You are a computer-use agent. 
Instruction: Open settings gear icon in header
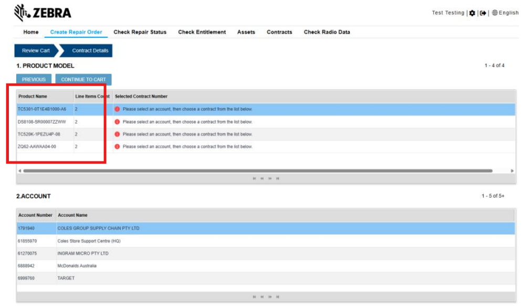pos(472,13)
